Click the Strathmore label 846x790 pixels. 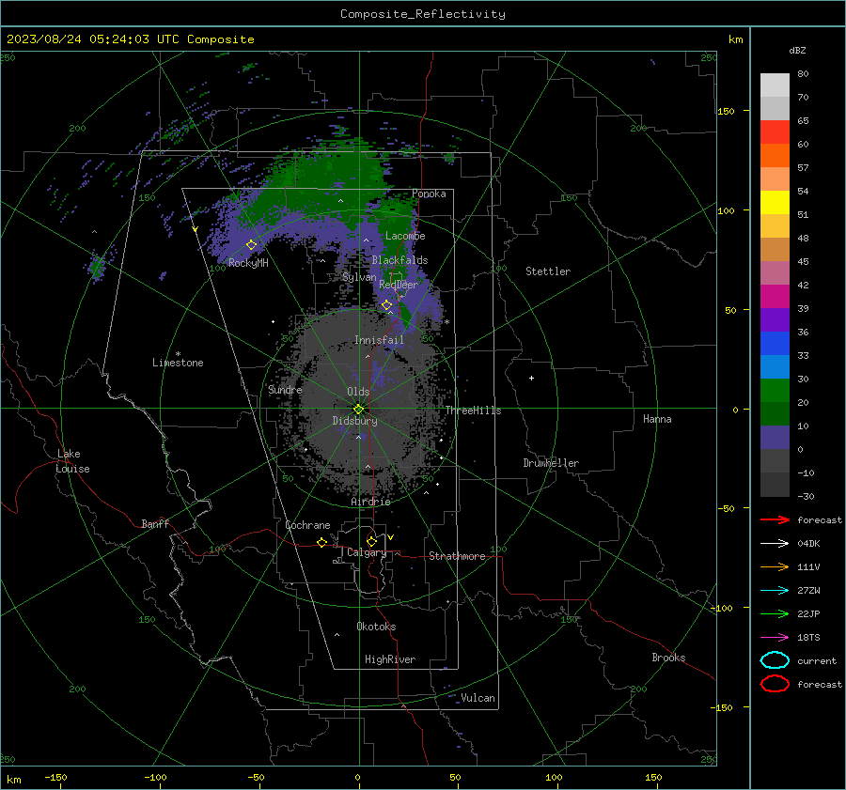tap(457, 556)
